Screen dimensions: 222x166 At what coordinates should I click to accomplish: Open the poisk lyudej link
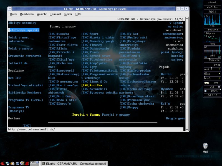(172, 52)
